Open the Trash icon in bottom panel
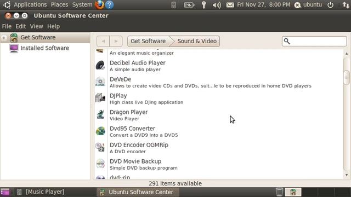Image resolution: width=351 pixels, height=197 pixels. (279, 192)
